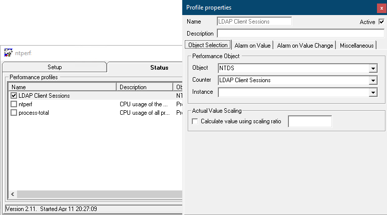This screenshot has height=215, width=387.
Task: Check the process-total profile checkbox
Action: [14, 113]
